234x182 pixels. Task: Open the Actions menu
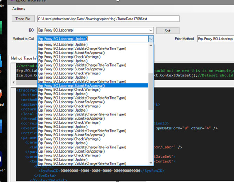tap(19, 8)
